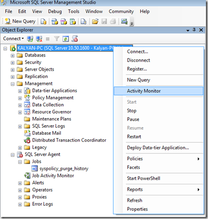The image size is (208, 219).
Task: Open the Tools menu
Action: click(x=73, y=12)
